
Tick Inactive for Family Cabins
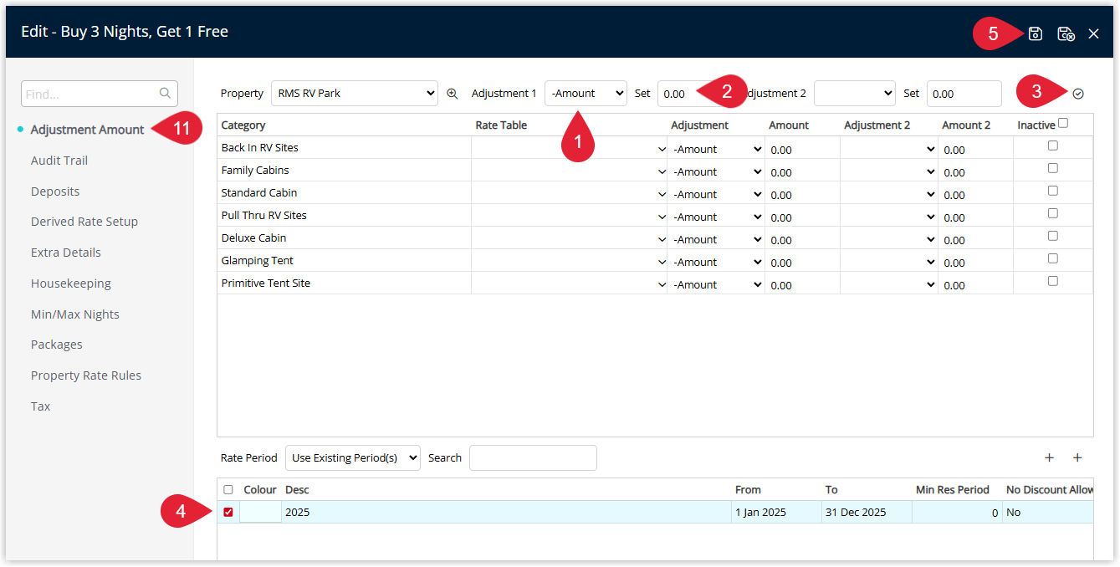(1053, 168)
